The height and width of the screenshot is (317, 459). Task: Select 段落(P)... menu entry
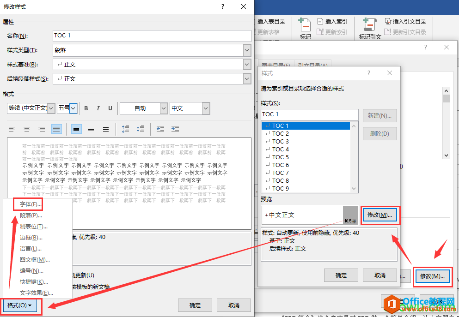pos(31,215)
